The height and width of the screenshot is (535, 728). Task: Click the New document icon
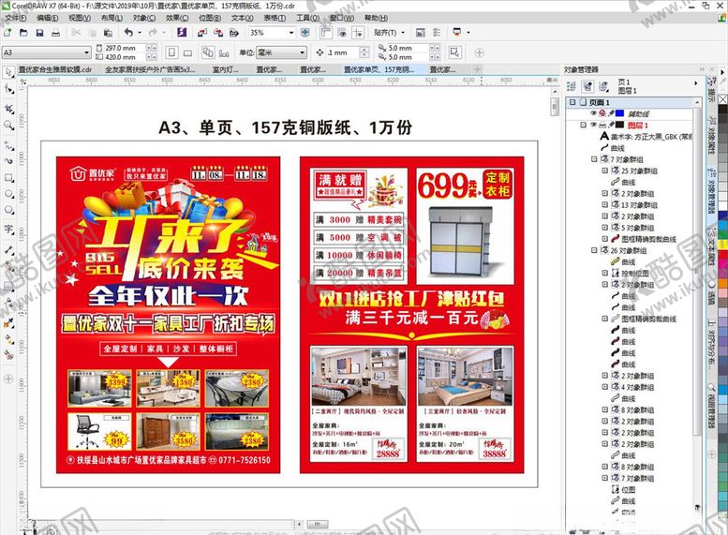click(x=7, y=33)
